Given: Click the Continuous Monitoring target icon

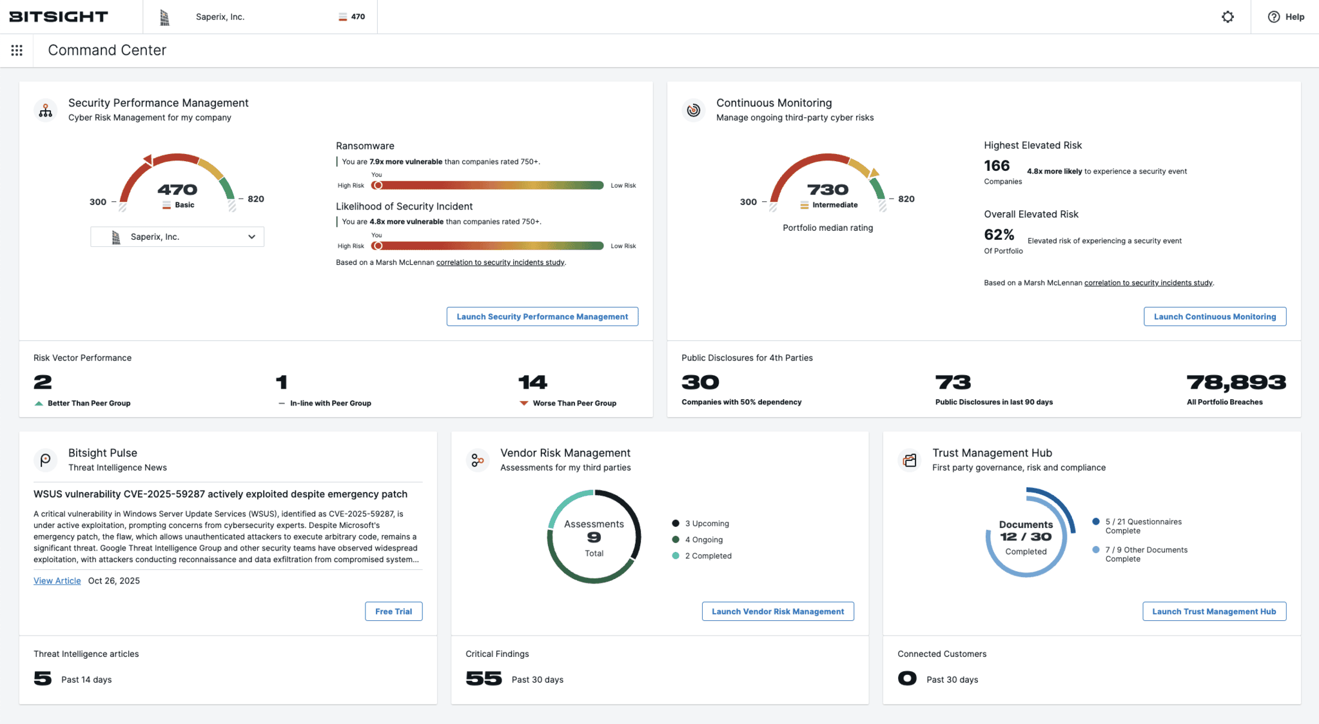Looking at the screenshot, I should tap(693, 110).
